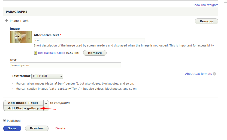Image resolution: width=227 pixels, height=140 pixels.
Task: Remove the Image + text paragraph
Action: 207,21
